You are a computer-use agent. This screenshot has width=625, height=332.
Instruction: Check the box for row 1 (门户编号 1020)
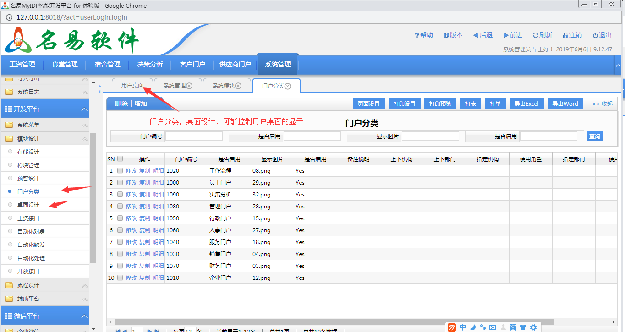[120, 170]
